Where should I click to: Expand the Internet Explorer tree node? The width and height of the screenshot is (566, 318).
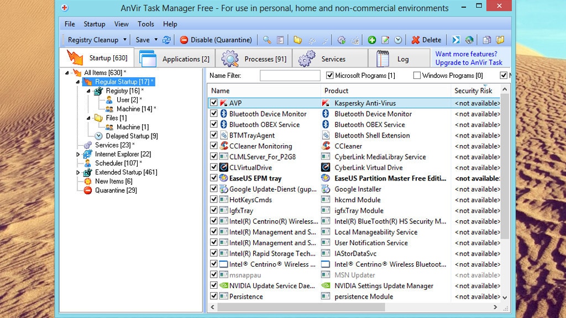click(77, 154)
